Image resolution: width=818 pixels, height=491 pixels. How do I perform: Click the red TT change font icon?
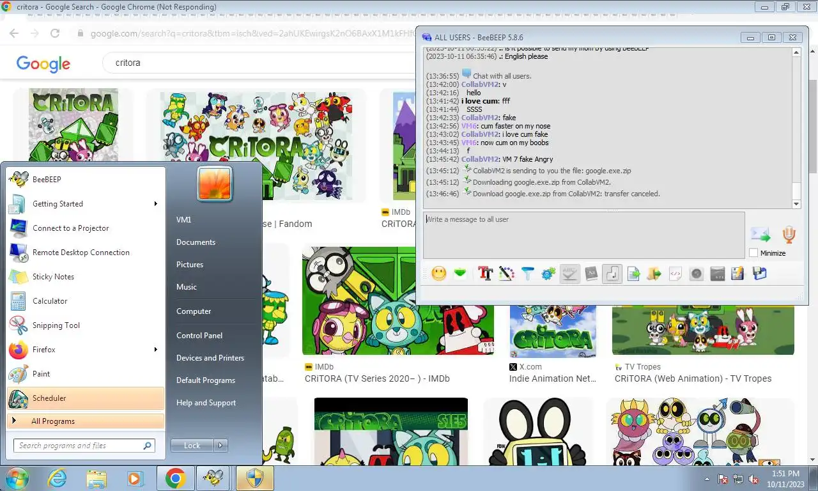click(485, 274)
